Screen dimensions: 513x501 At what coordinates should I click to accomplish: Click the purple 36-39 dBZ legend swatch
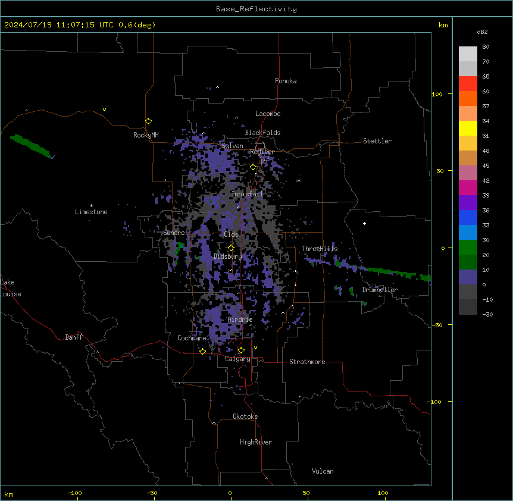[x=468, y=203]
